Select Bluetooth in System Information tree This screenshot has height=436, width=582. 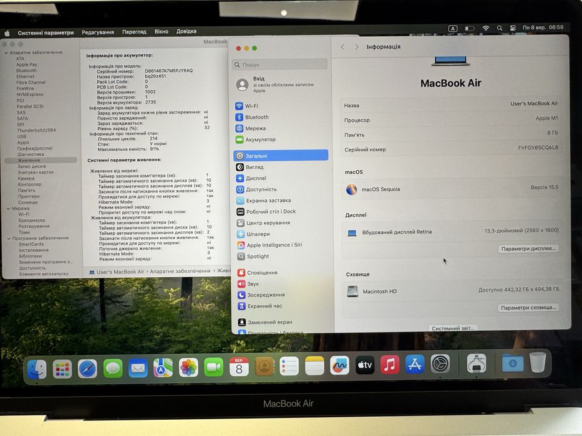[26, 70]
